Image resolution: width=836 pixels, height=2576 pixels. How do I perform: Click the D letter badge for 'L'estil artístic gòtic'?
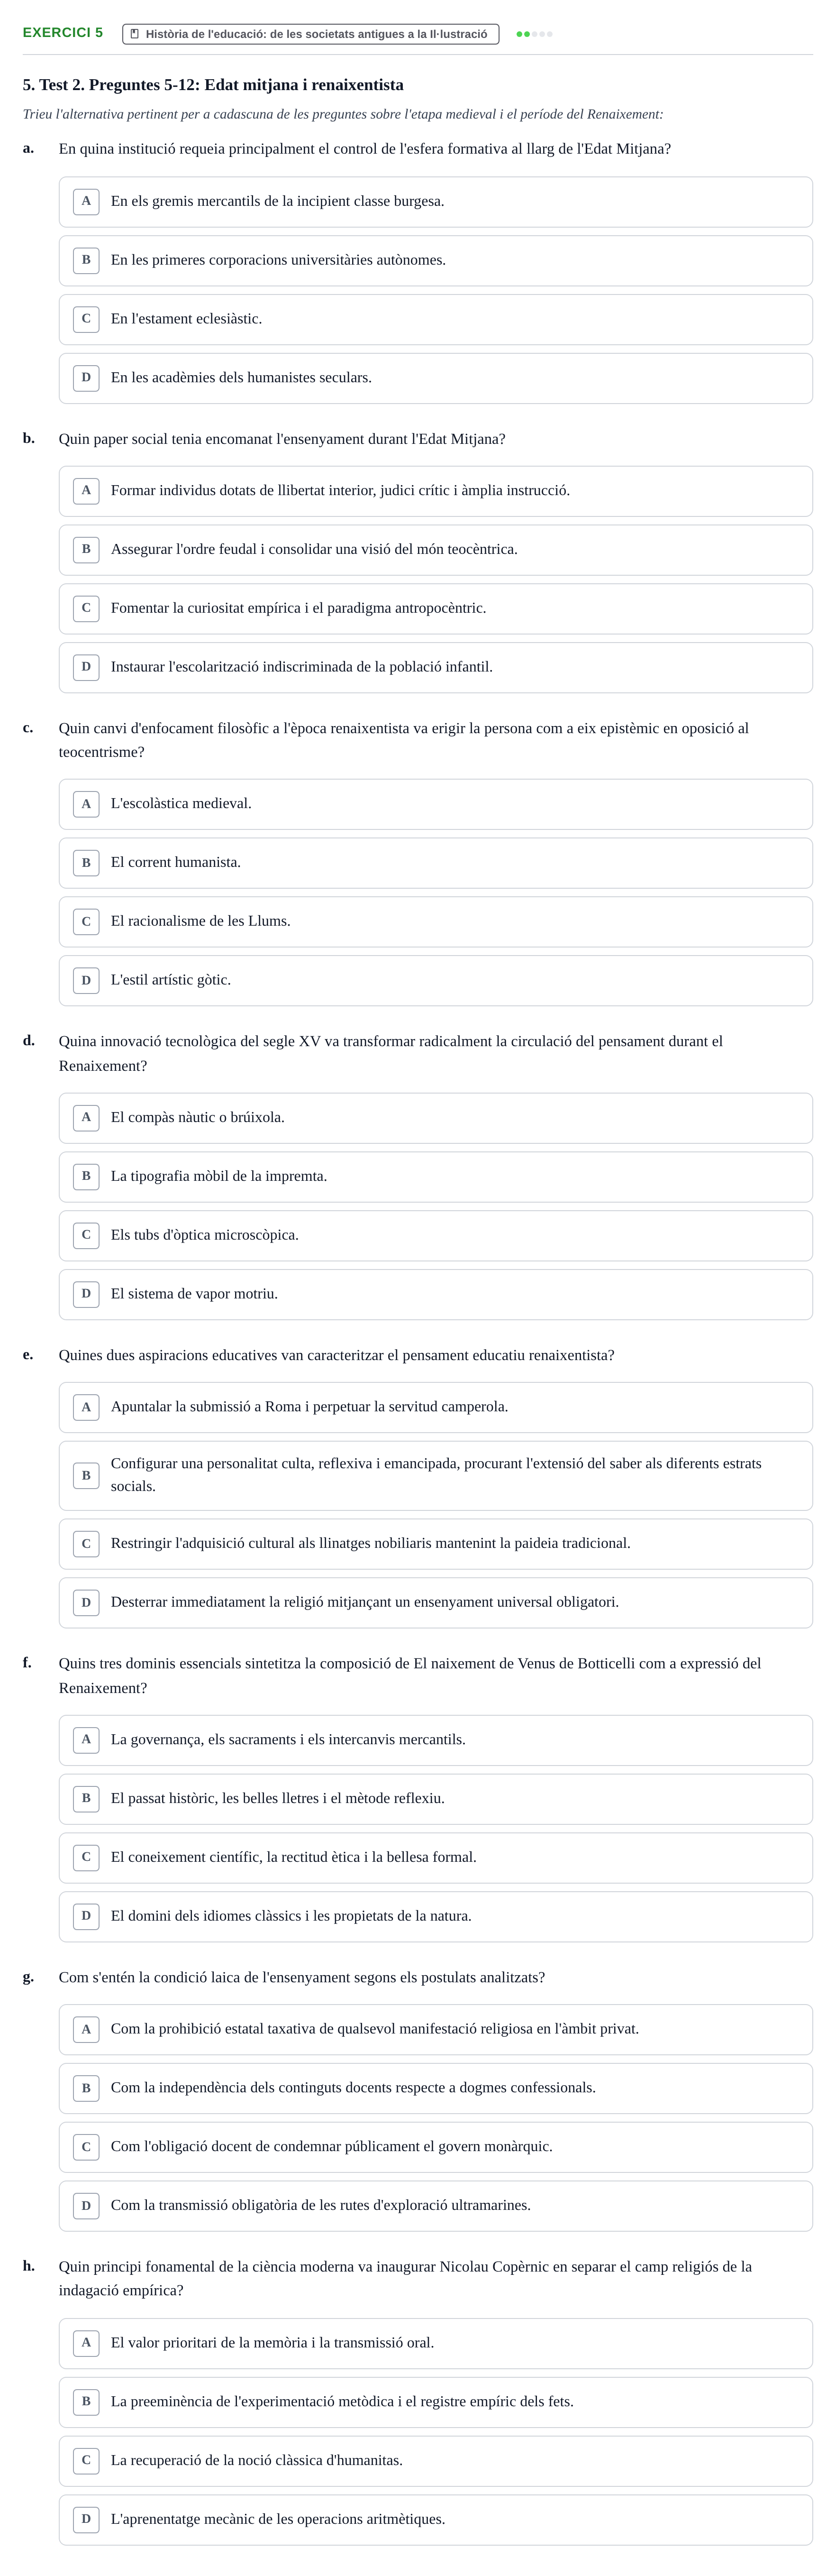click(x=86, y=980)
